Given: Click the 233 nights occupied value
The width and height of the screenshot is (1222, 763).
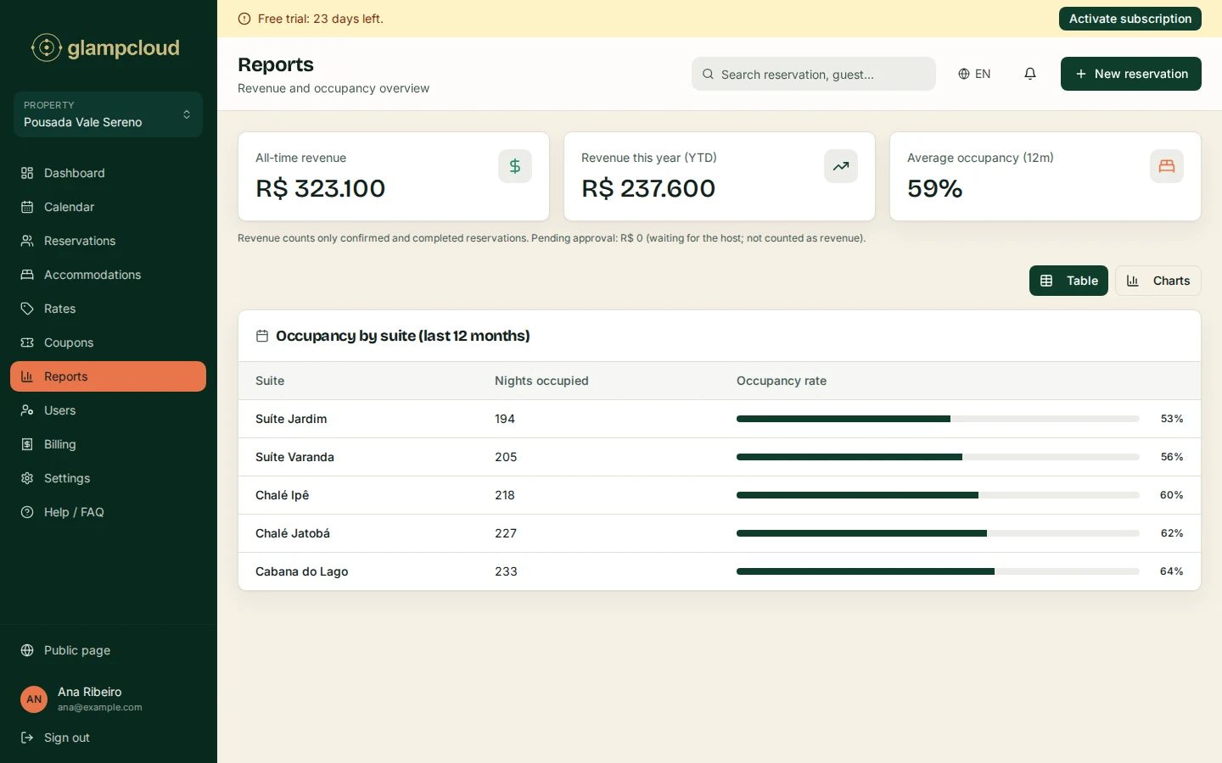Looking at the screenshot, I should (x=506, y=571).
